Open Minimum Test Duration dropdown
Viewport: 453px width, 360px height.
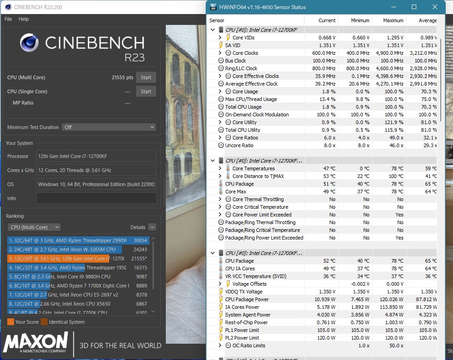(109, 127)
